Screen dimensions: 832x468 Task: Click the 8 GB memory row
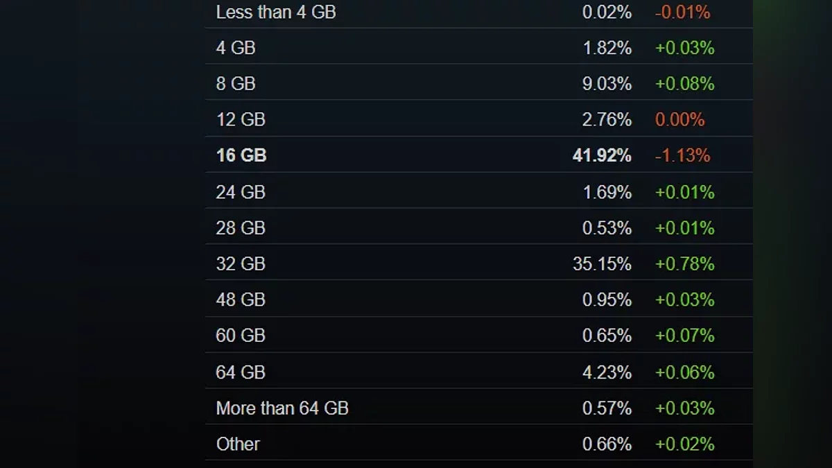236,84
